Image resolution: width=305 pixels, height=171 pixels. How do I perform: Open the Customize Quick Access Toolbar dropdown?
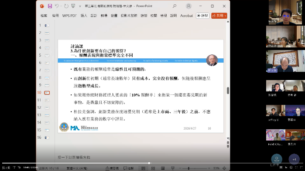(x=80, y=6)
